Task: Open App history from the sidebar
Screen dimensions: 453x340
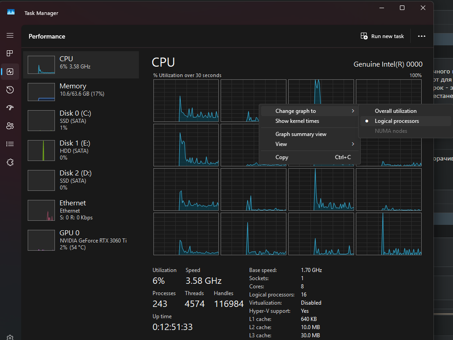Action: (10, 90)
